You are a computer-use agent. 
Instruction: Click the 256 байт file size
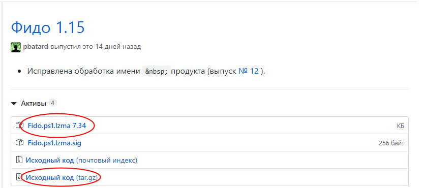coord(391,143)
